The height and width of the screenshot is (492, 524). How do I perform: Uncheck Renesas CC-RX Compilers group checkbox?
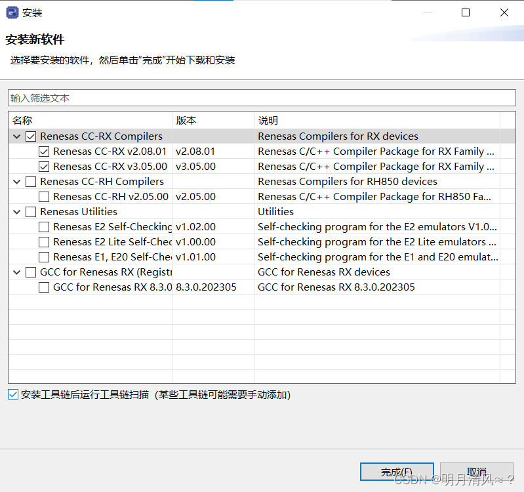31,136
